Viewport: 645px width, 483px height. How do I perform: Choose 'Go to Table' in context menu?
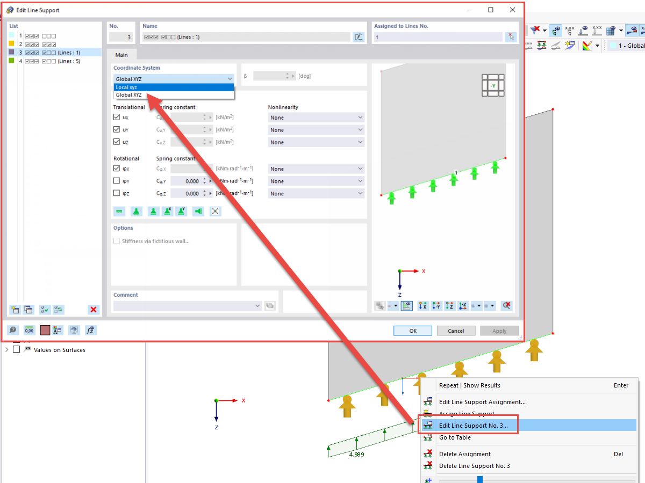(x=529, y=437)
